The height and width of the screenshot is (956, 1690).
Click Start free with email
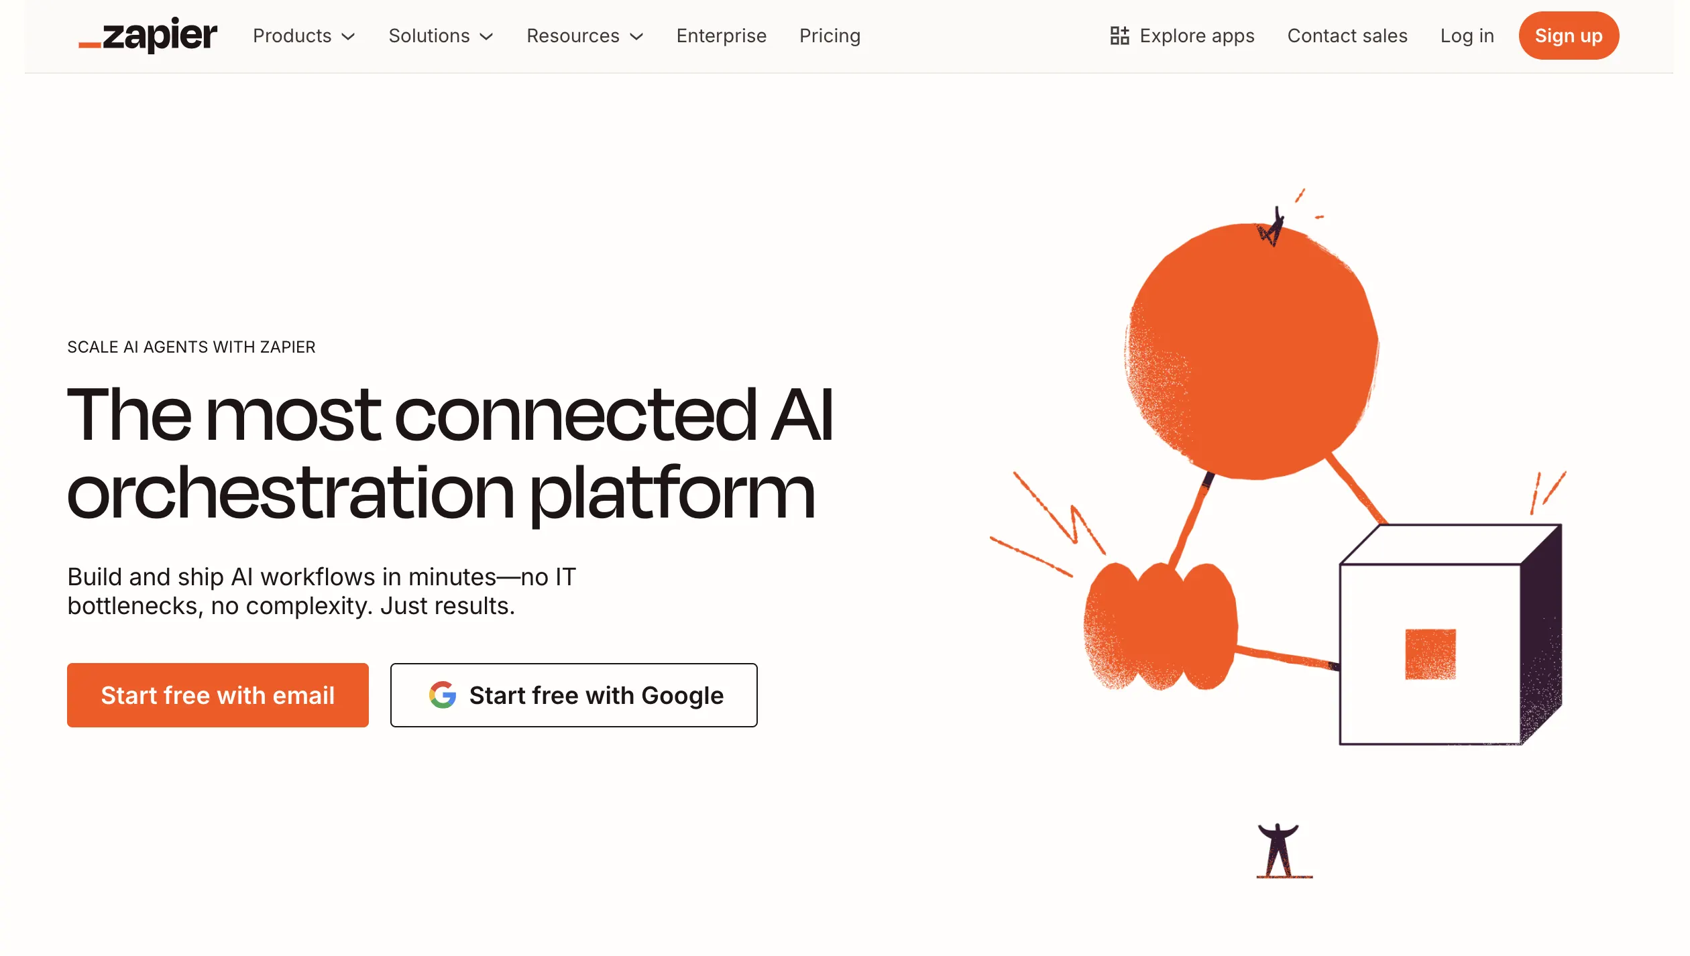[x=217, y=695]
